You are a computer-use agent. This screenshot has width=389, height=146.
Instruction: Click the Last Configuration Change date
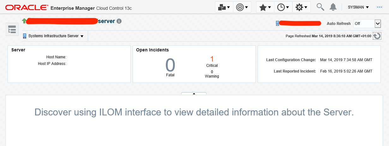[x=346, y=60]
